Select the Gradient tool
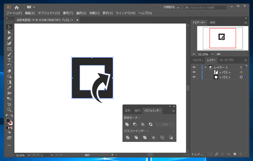Image resolution: width=253 pixels, height=161 pixels. point(9,82)
